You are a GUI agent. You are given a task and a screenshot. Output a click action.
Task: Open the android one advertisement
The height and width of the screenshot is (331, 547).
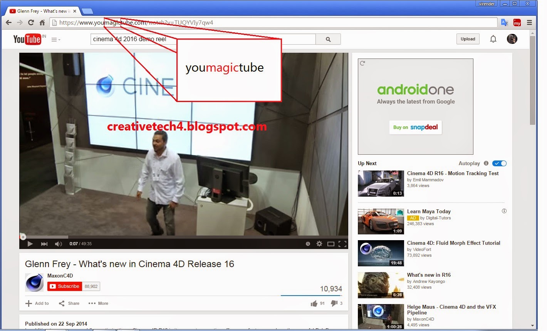[416, 107]
